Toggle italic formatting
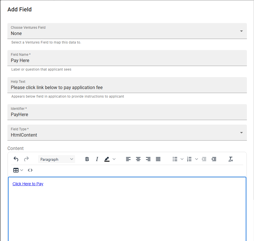 click(x=97, y=159)
